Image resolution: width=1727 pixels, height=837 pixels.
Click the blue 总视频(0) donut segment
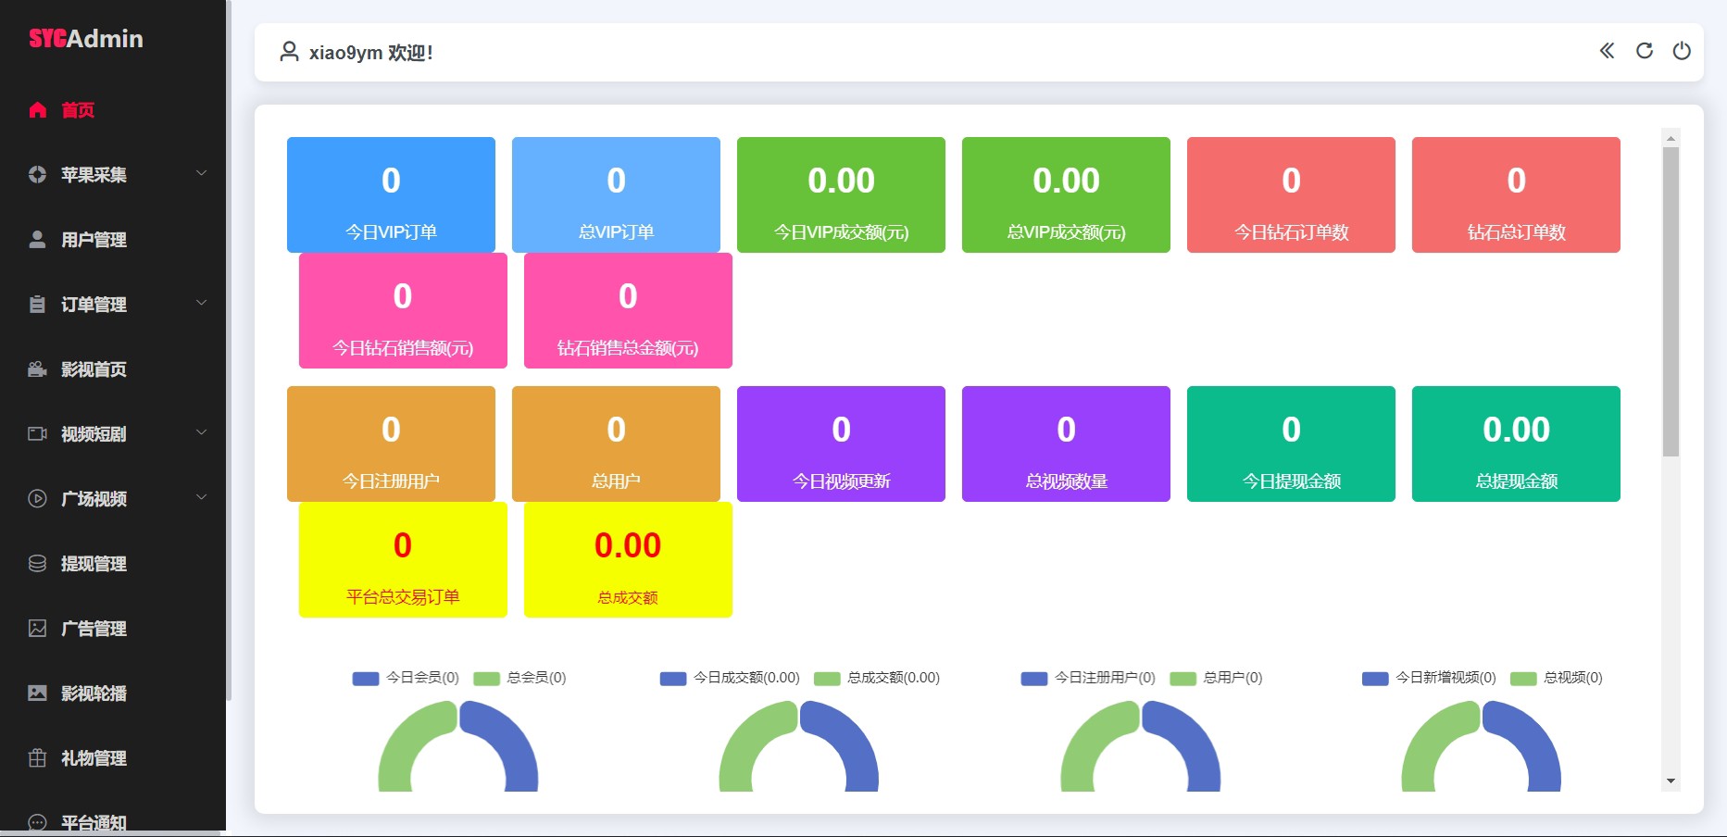(x=1526, y=745)
